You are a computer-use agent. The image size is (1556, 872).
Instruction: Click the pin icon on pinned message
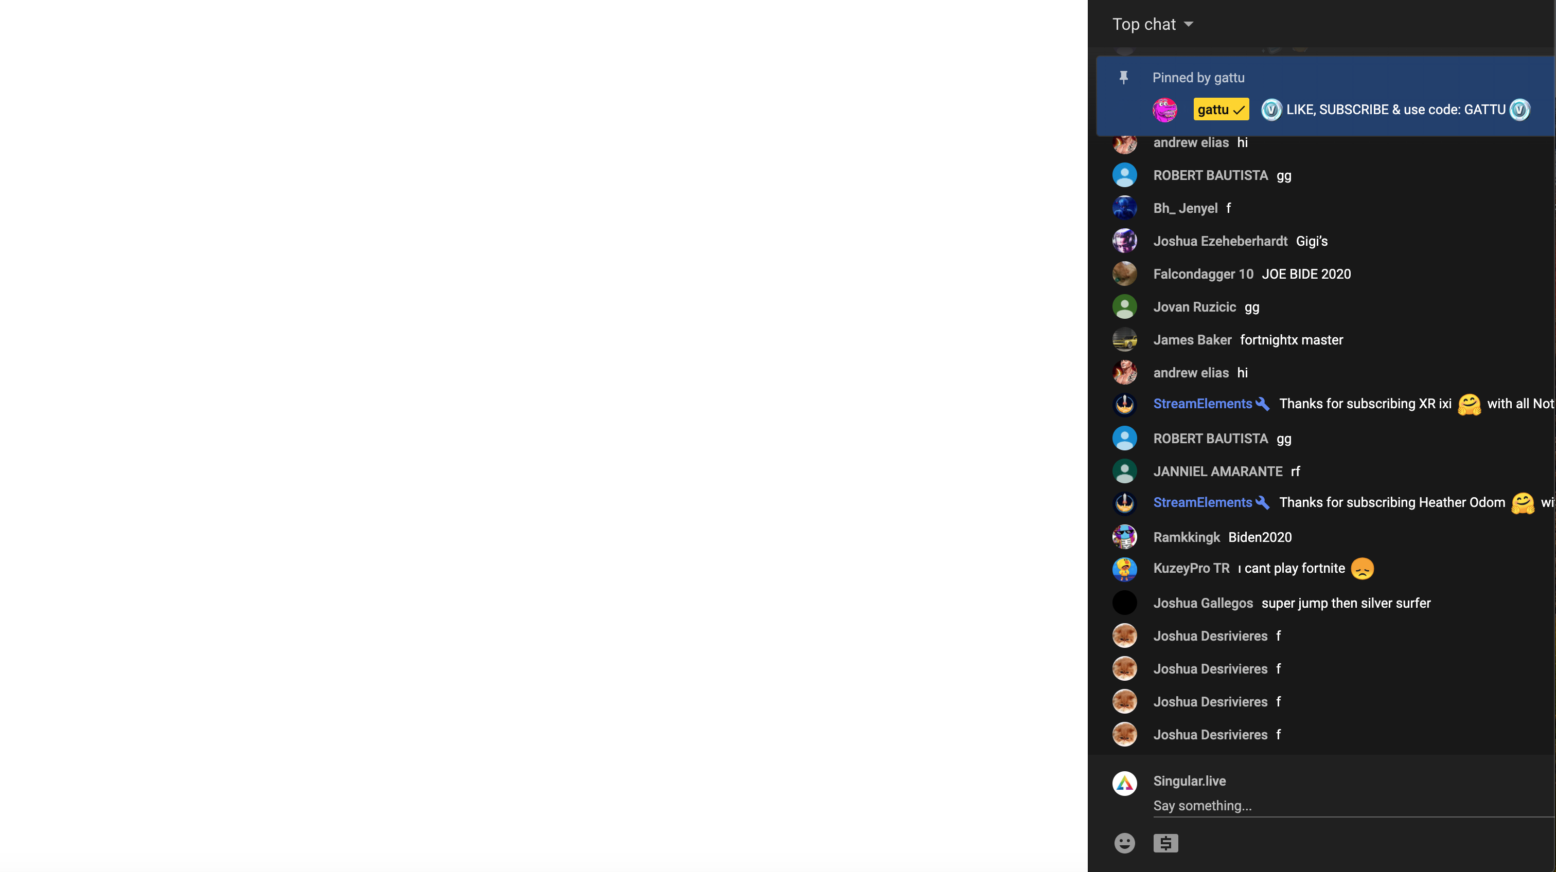(1124, 76)
